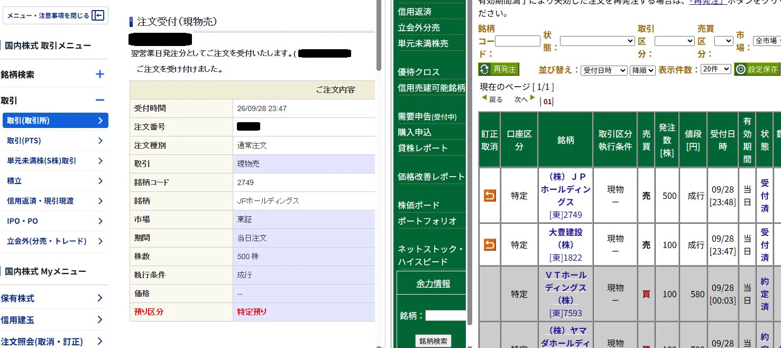
Task: Open the 売買区分 filter dropdown
Action: [x=724, y=41]
